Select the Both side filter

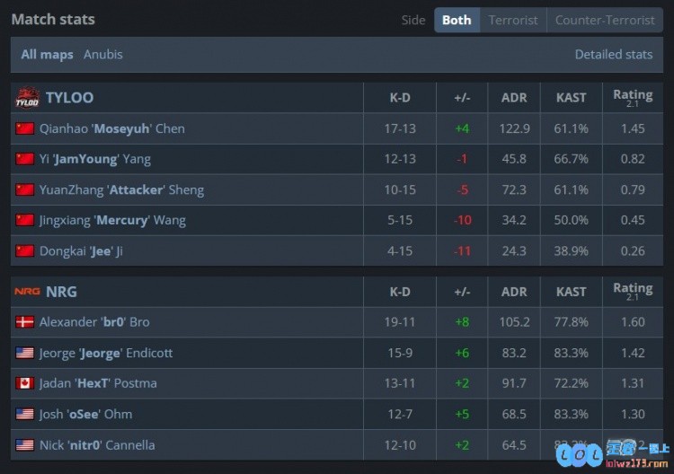point(457,20)
